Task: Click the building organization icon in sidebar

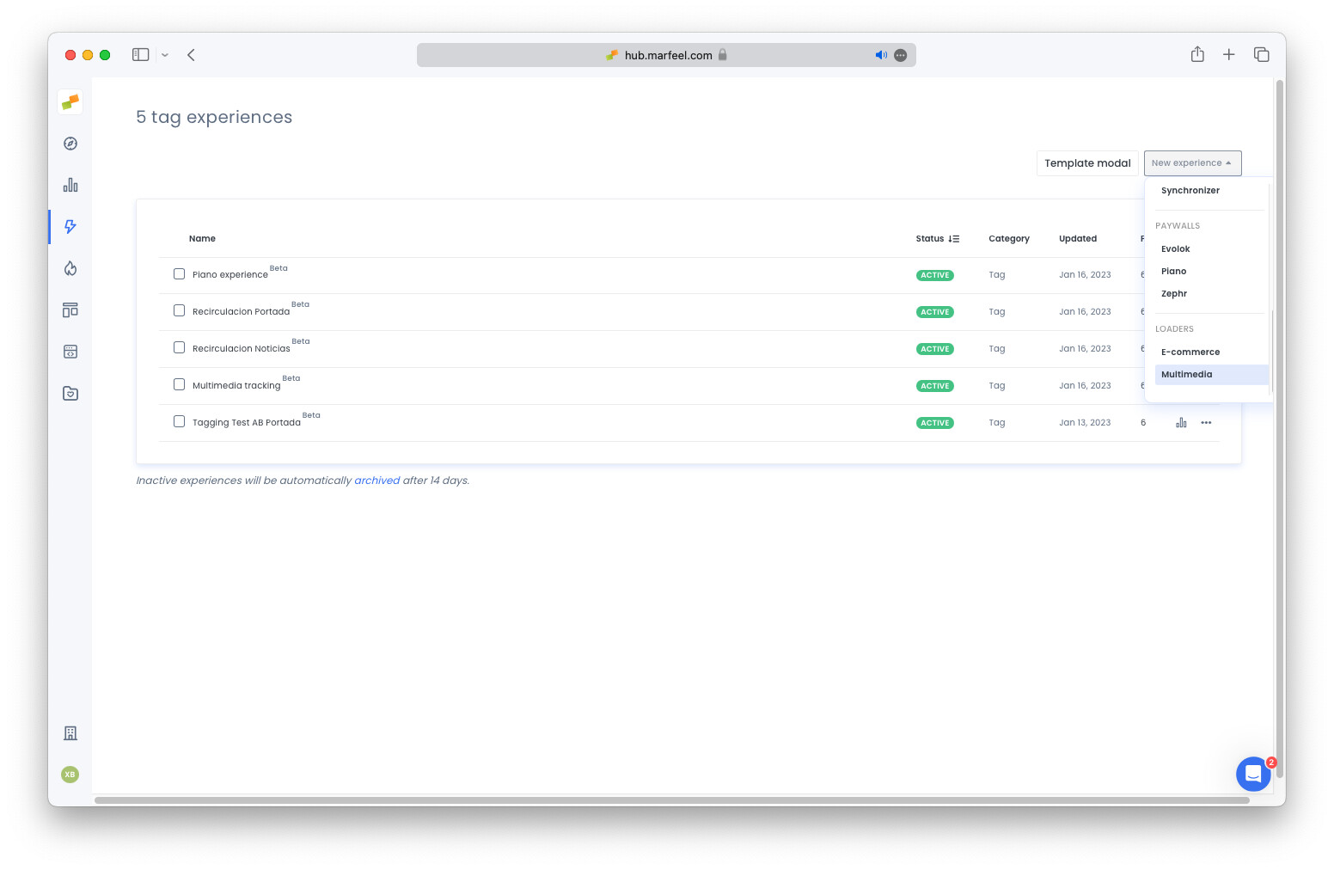Action: (x=70, y=733)
